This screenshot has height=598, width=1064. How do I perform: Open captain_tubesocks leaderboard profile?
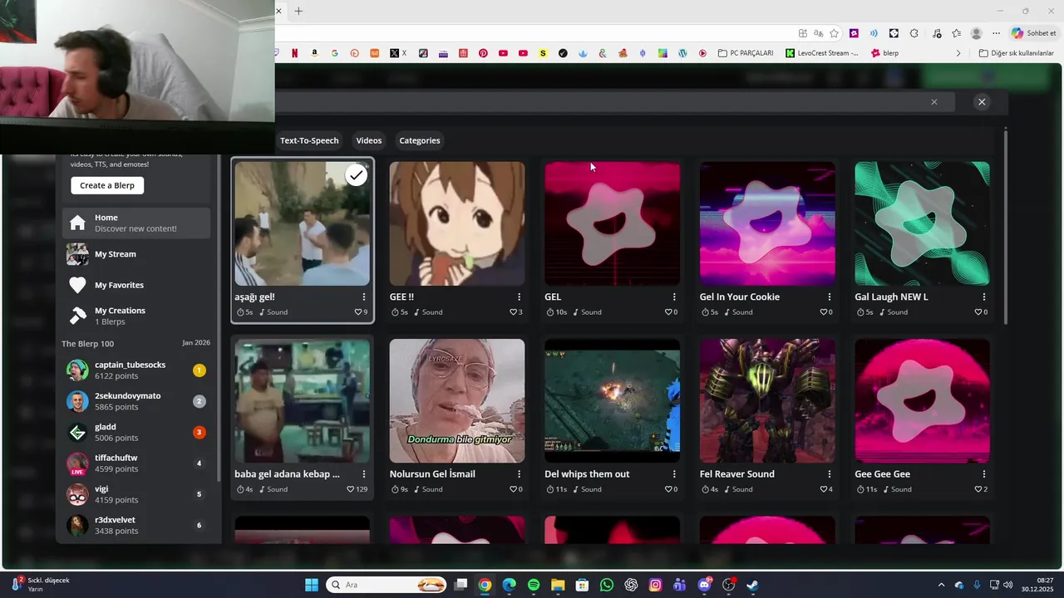(136, 370)
